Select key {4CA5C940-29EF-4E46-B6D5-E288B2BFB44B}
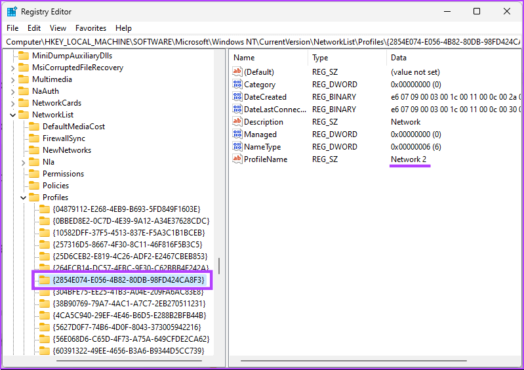524x370 pixels. [x=130, y=315]
